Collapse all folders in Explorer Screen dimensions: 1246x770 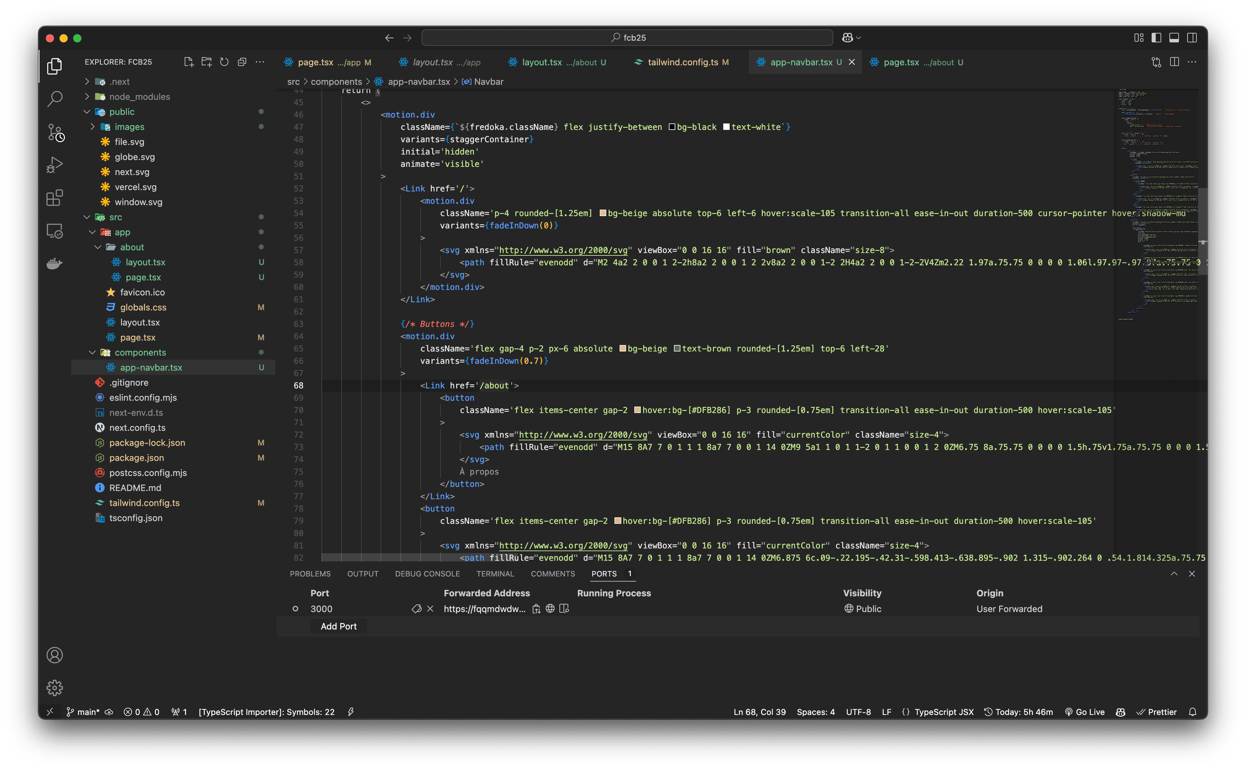(x=242, y=62)
